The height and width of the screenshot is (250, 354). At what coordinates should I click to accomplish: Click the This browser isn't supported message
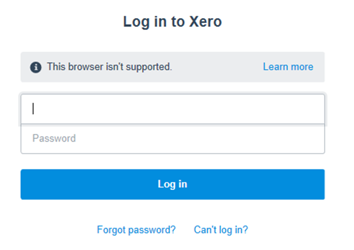click(x=109, y=67)
